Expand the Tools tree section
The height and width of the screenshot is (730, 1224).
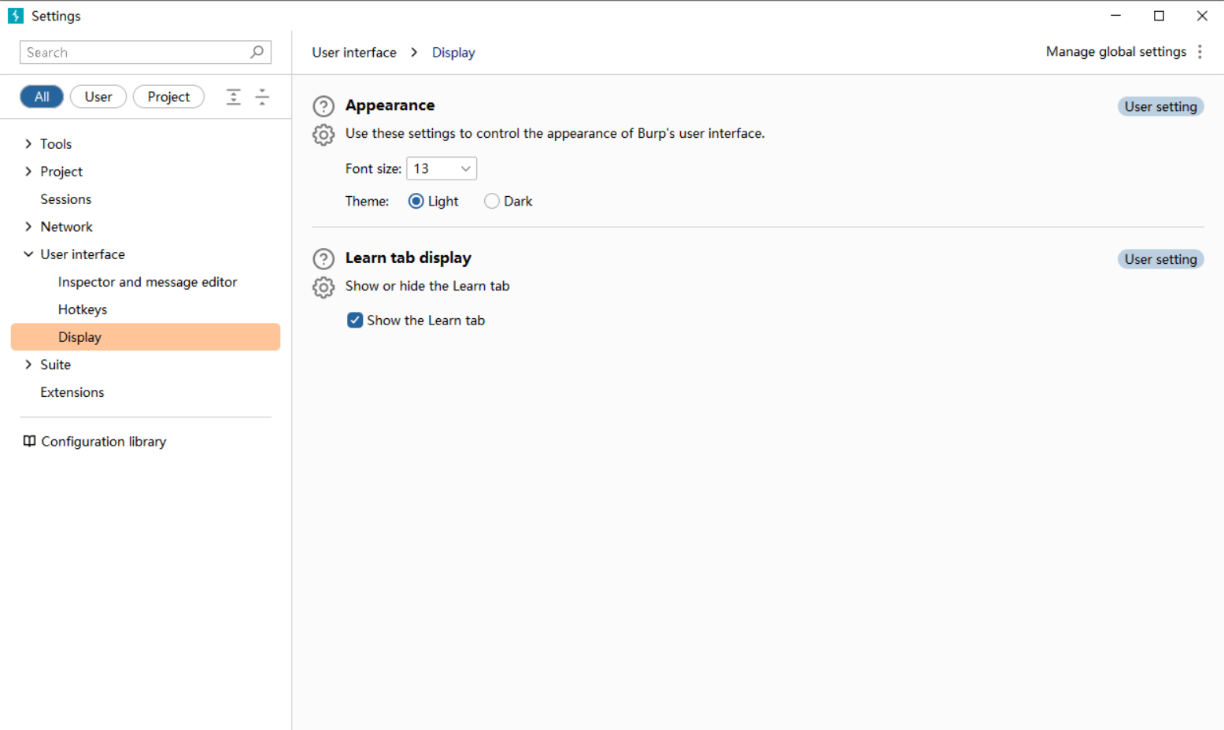pos(28,144)
